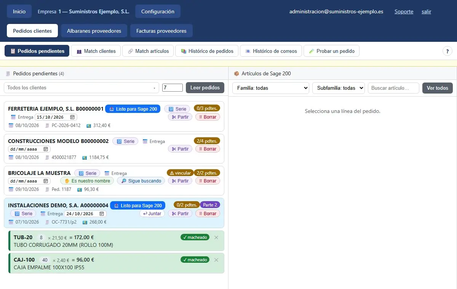The image size is (457, 289).
Task: Open the Probar un pedido sub-tab
Action: [331, 51]
